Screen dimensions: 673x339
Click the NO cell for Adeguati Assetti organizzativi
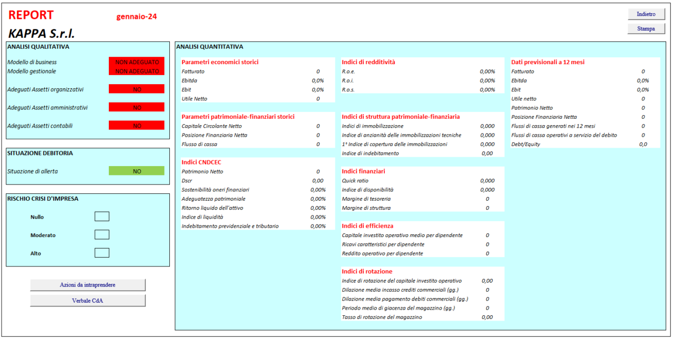pyautogui.click(x=137, y=89)
